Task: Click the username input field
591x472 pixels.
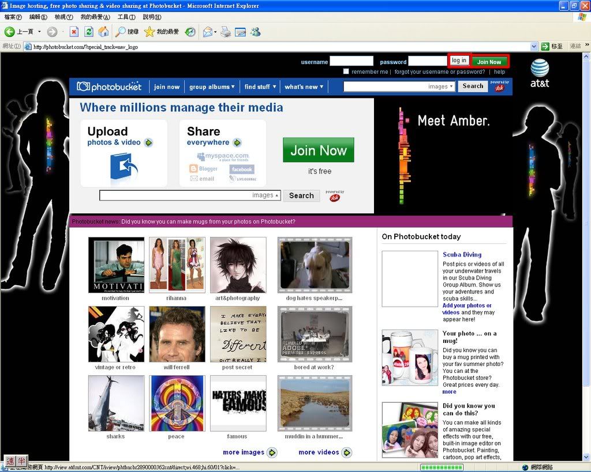Action: point(351,61)
